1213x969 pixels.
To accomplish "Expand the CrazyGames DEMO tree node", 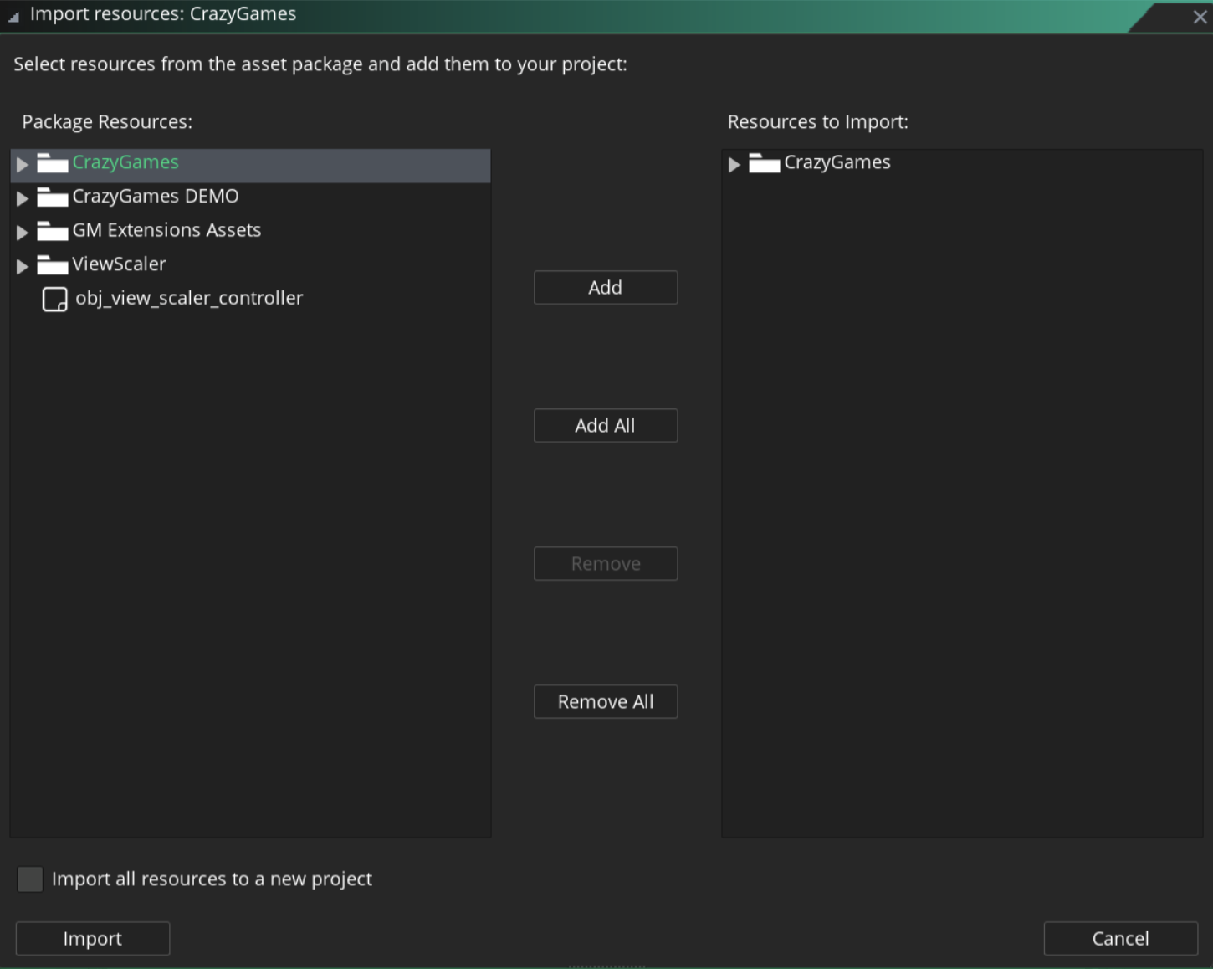I will tap(23, 199).
